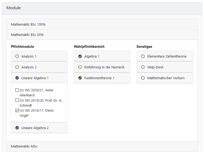
Task: Expand the Mathematik: MSc section
Action: 24,146
